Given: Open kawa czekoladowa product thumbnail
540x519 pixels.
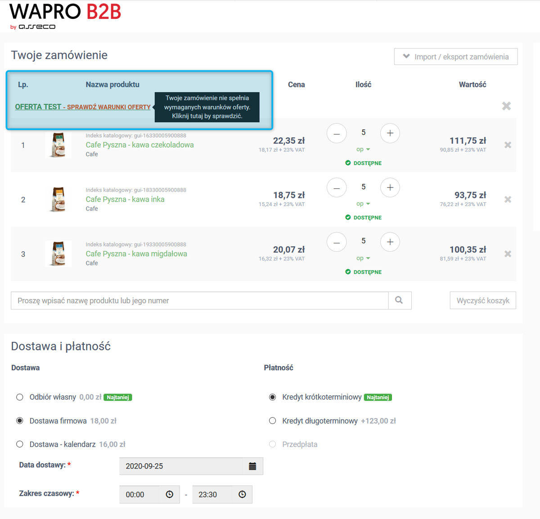Looking at the screenshot, I should point(58,145).
